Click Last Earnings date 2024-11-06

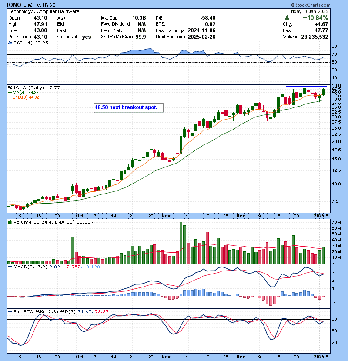tap(201, 30)
